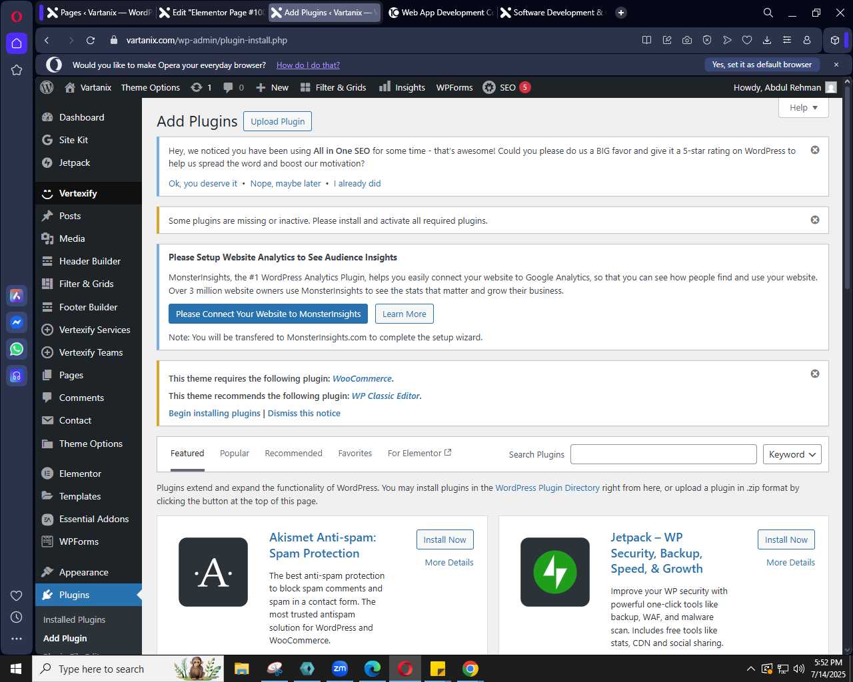Open Opera bookmarks star in sidebar
853x682 pixels.
[x=17, y=70]
